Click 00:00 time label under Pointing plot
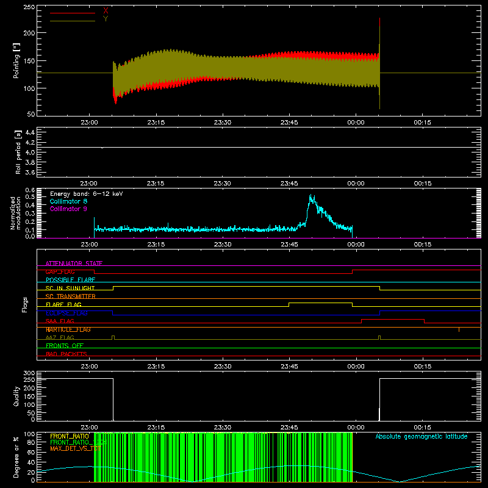This screenshot has width=488, height=488. tap(356, 123)
